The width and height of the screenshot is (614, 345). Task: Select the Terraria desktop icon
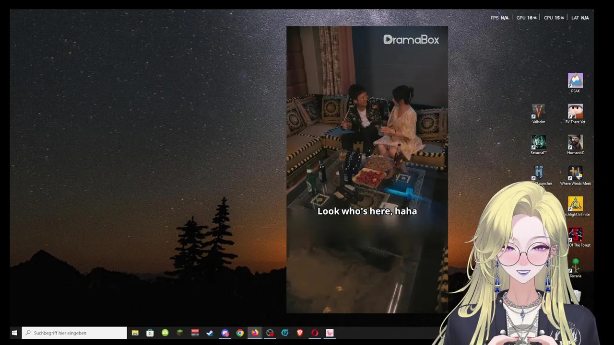[x=575, y=268]
